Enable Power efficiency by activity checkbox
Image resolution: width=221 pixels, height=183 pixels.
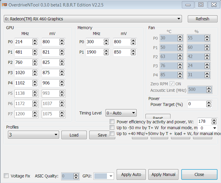point(112,122)
